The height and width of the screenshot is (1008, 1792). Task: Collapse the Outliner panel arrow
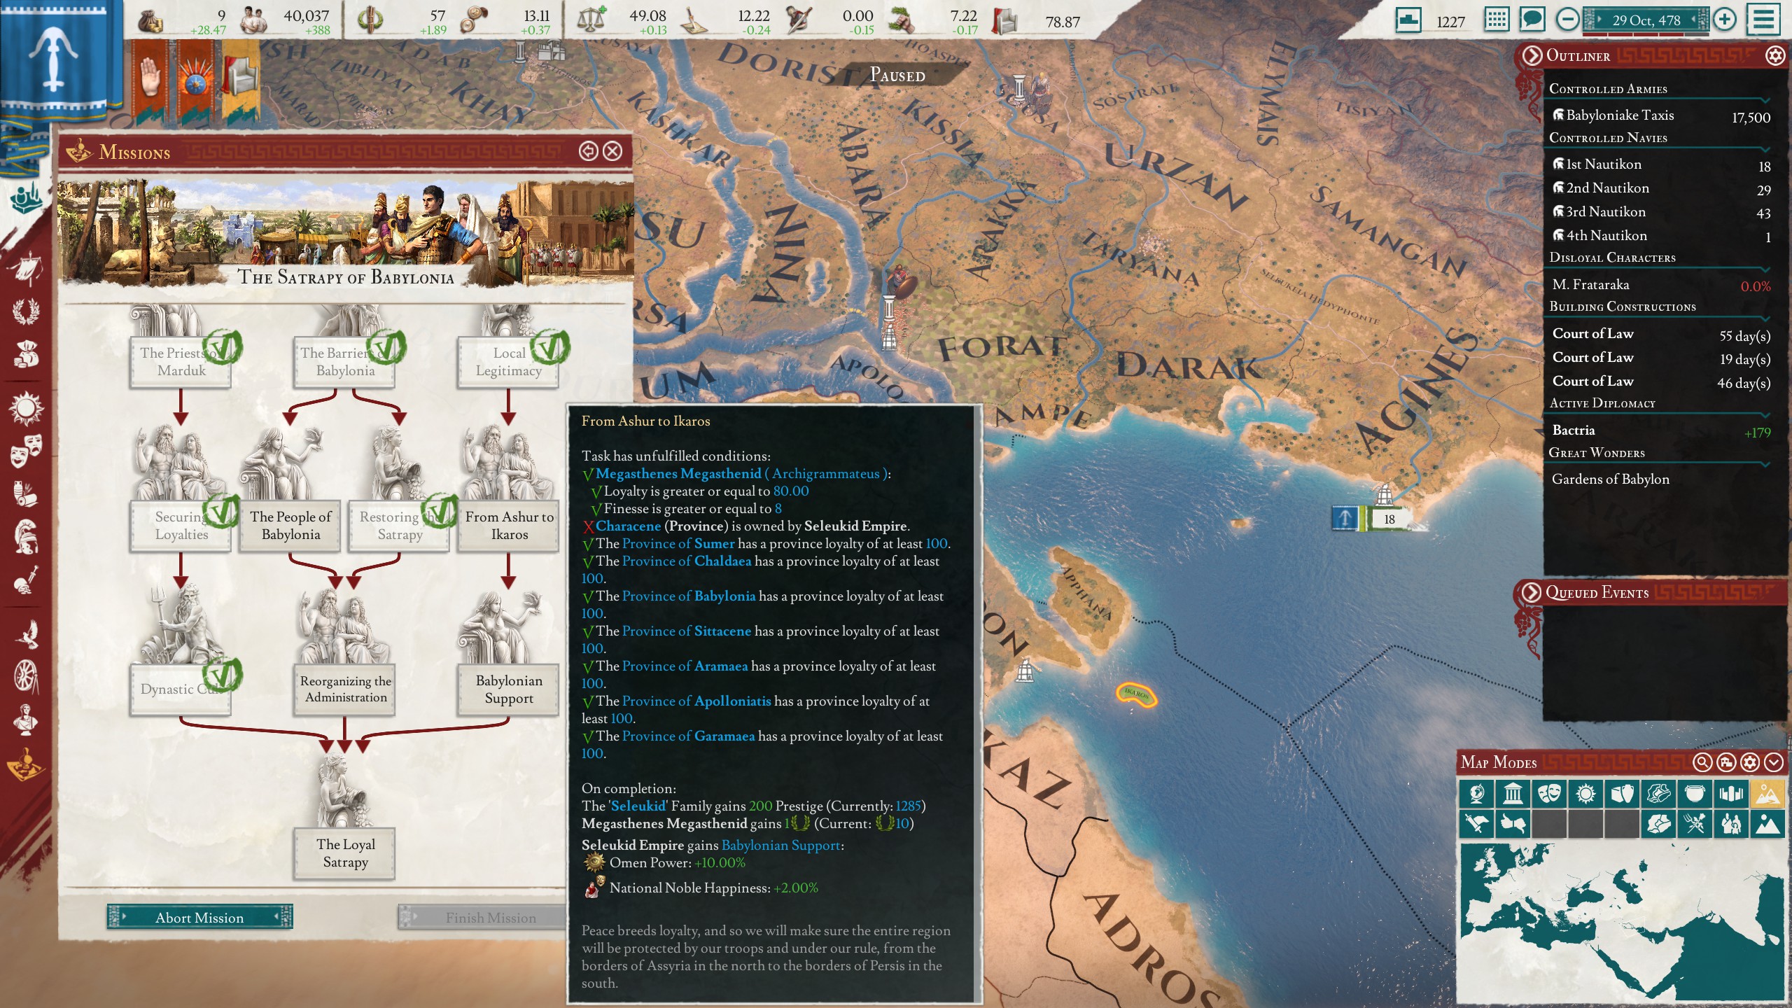pyautogui.click(x=1532, y=55)
